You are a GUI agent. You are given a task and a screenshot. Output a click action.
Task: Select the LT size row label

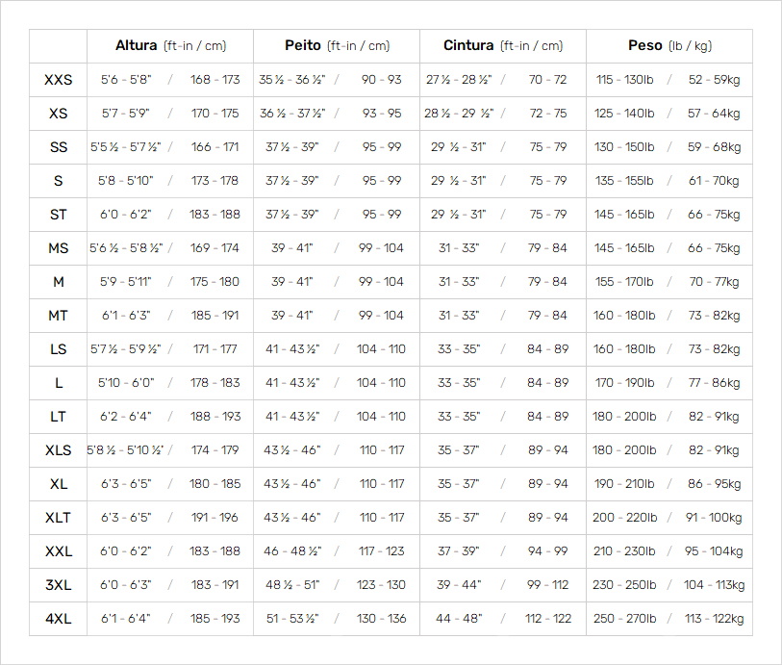(59, 417)
